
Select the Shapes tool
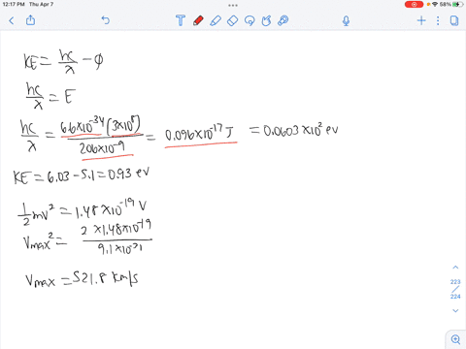[x=266, y=20]
